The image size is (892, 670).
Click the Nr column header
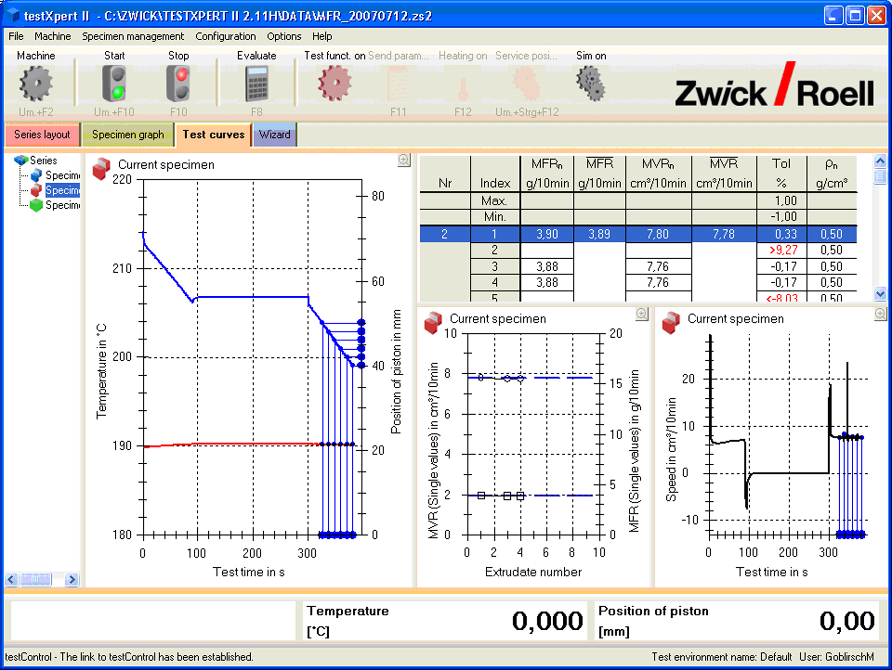(445, 174)
